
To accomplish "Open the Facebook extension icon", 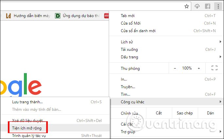I will [208, 6].
